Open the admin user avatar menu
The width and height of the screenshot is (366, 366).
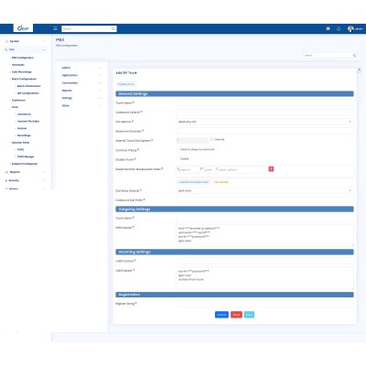pyautogui.click(x=350, y=28)
